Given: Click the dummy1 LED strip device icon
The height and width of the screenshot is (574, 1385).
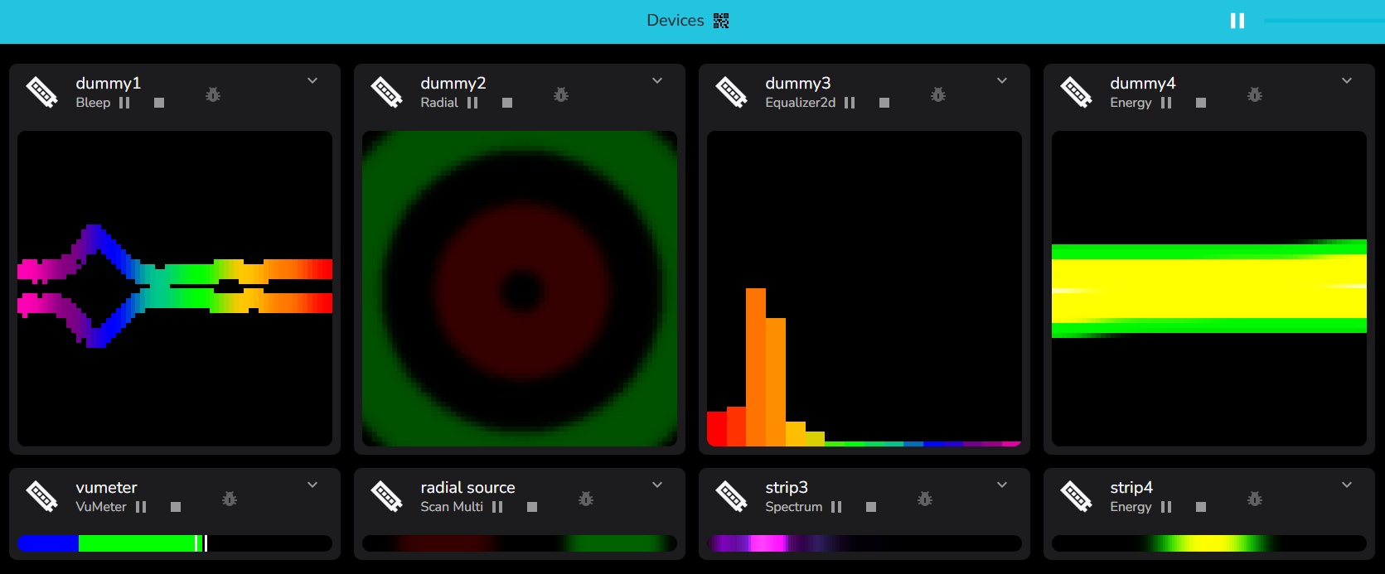Looking at the screenshot, I should point(41,92).
